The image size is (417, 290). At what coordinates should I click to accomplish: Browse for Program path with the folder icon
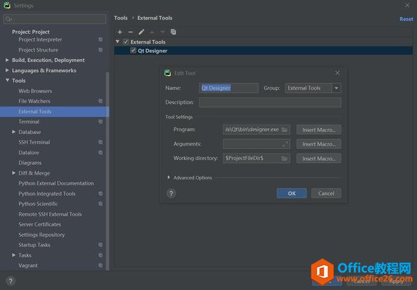tap(284, 130)
